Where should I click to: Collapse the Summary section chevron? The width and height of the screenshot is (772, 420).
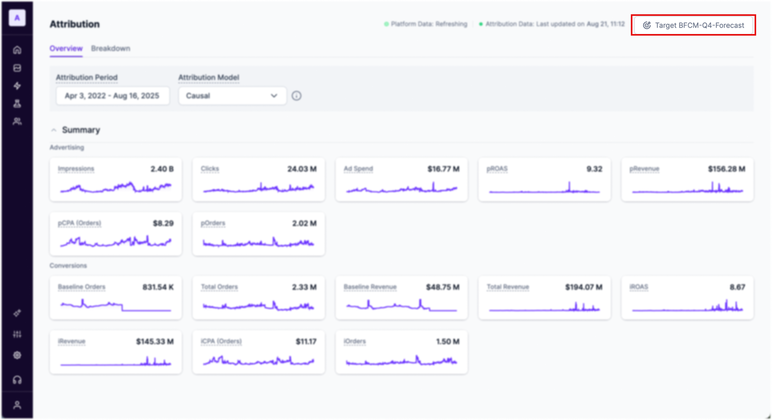54,130
